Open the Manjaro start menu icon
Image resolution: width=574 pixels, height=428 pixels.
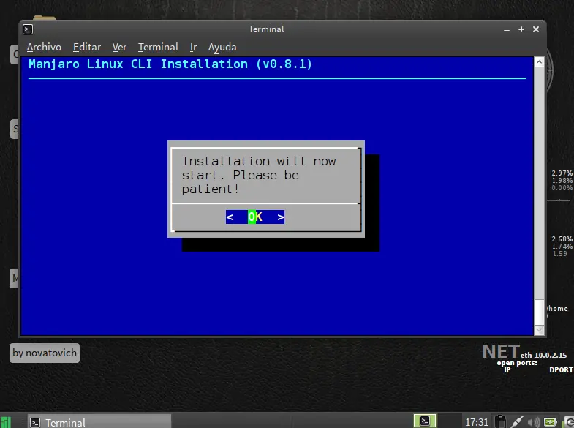(x=6, y=422)
